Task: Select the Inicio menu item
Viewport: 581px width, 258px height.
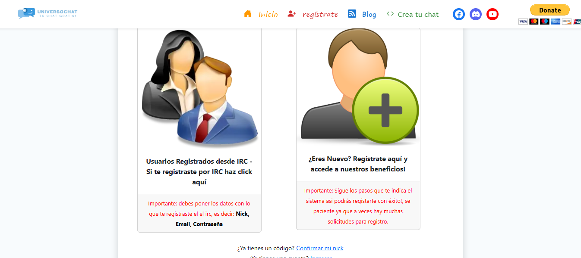Action: 268,14
